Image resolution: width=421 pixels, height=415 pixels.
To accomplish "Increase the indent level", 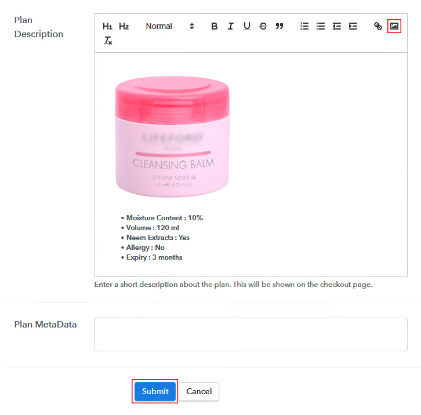I will point(353,26).
